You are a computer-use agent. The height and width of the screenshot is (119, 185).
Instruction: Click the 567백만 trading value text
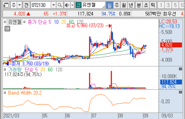[153, 14]
